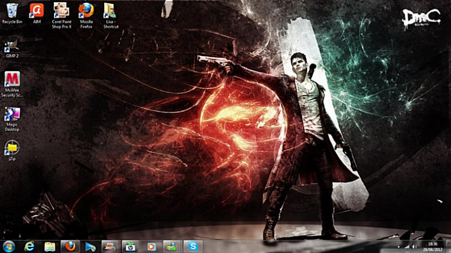Open the network signal tray icon
The width and height of the screenshot is (451, 253).
point(407,246)
